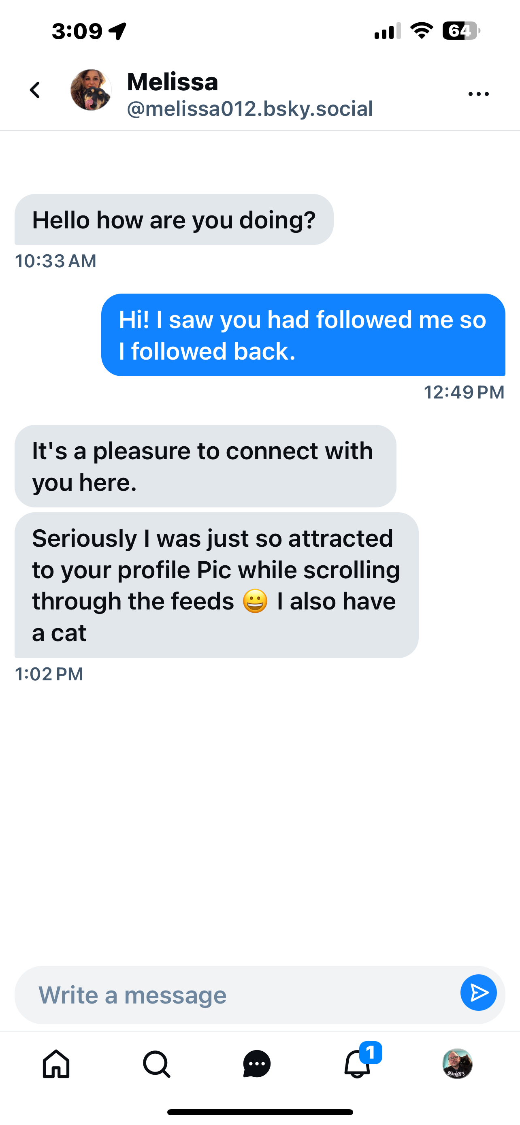Tap the location arrow status icon
520x1125 pixels.
click(118, 31)
